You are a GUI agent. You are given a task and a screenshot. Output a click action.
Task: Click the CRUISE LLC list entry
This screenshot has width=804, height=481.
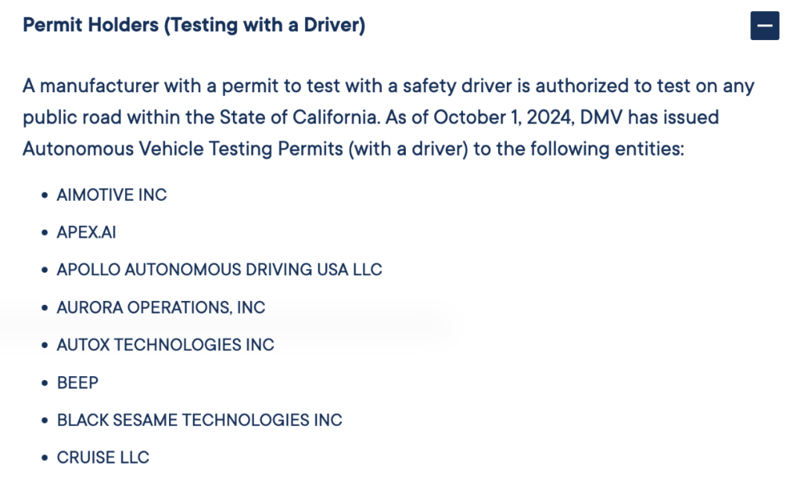(103, 457)
